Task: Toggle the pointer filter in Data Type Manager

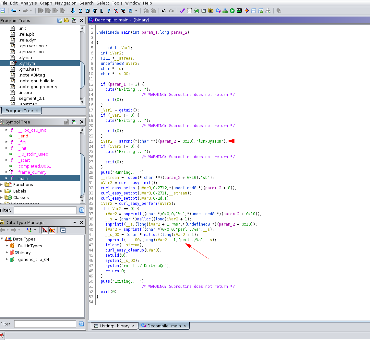Action: coord(52,230)
